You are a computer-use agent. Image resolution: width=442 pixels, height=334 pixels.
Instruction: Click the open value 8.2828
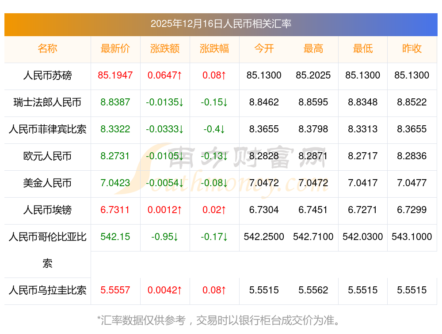[264, 156]
